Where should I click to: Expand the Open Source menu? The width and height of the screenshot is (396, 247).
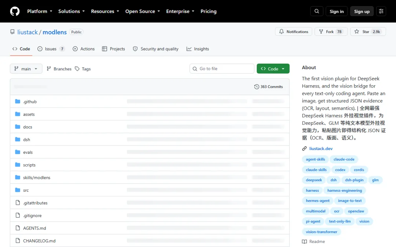coord(143,11)
